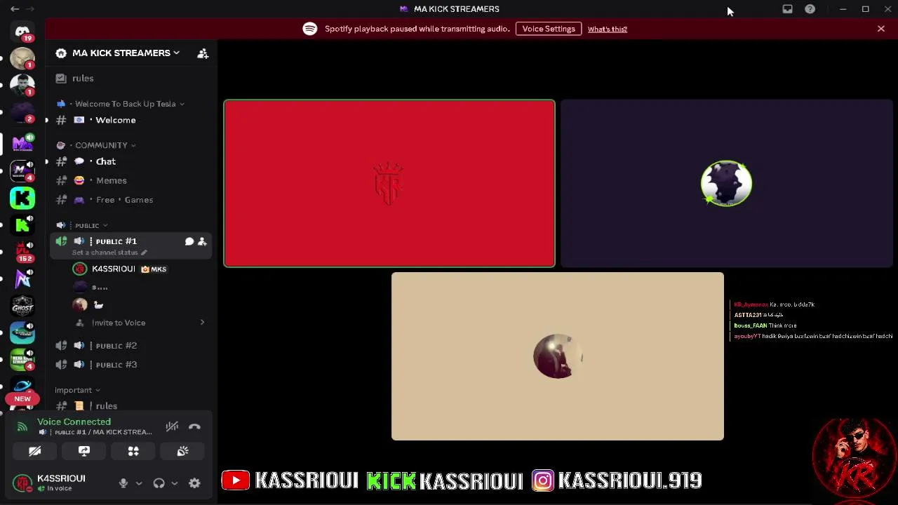Click the Voice Connected status text
This screenshot has height=505, width=898.
(74, 422)
